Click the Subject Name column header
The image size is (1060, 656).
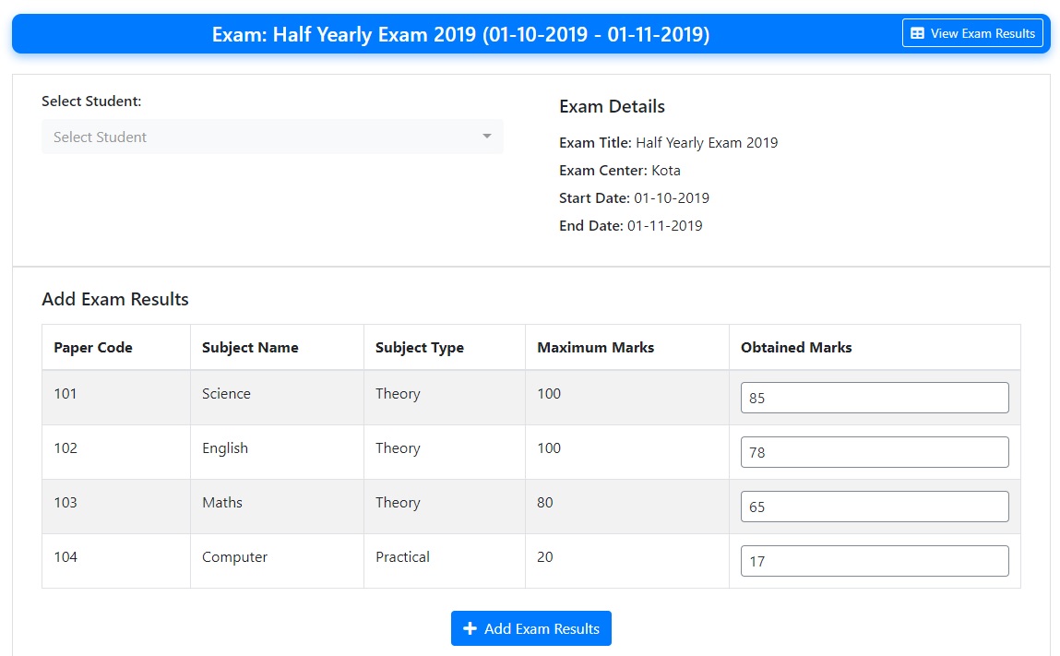point(250,347)
